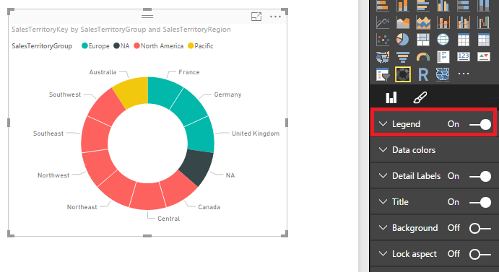This screenshot has width=499, height=272.
Task: Select the Scatter chart visualization
Action: [383, 40]
